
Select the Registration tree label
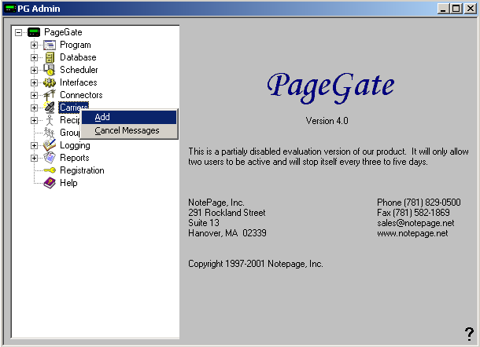tap(82, 170)
